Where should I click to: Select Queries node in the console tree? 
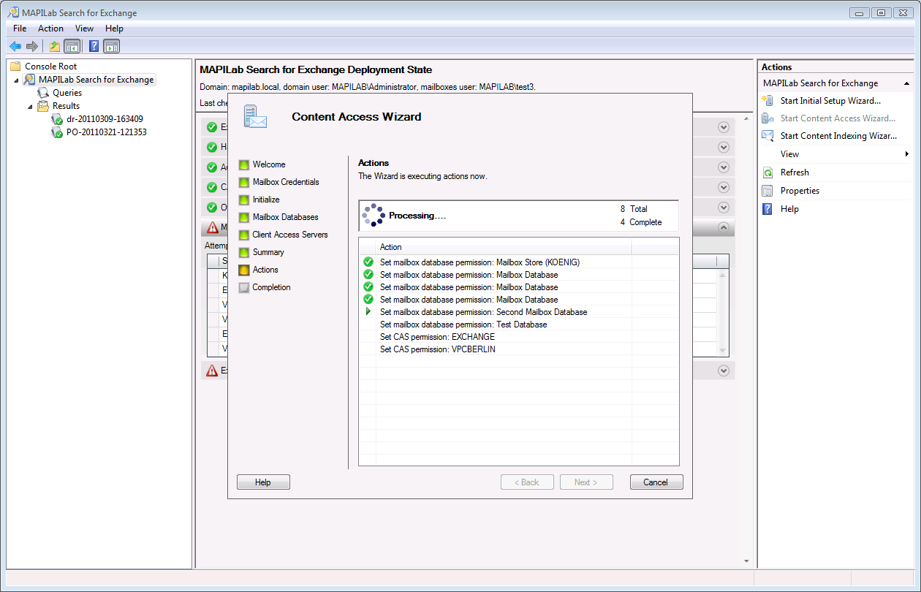pyautogui.click(x=67, y=93)
